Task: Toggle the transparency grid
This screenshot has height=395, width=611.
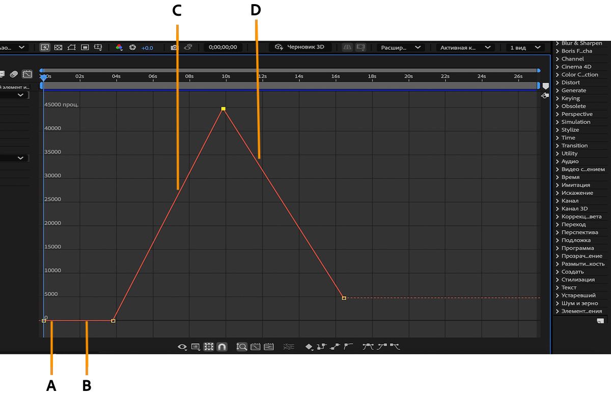Action: point(58,47)
